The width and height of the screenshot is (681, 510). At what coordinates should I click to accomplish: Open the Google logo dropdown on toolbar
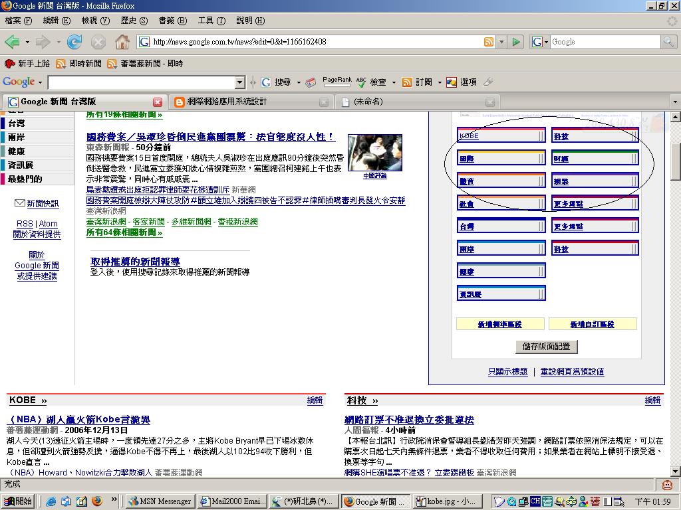[40, 82]
